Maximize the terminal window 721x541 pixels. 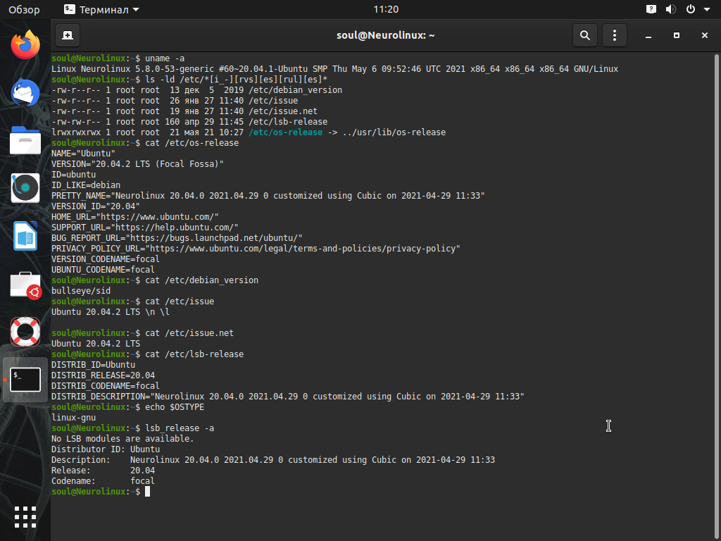677,35
